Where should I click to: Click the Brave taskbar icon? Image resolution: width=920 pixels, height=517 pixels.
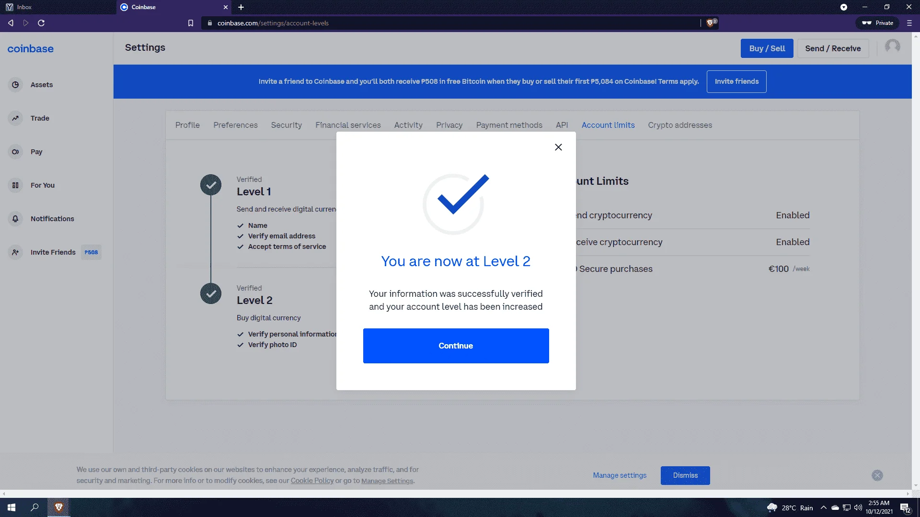coord(58,507)
